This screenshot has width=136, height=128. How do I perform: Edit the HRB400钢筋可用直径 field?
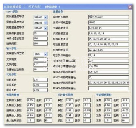109,83
